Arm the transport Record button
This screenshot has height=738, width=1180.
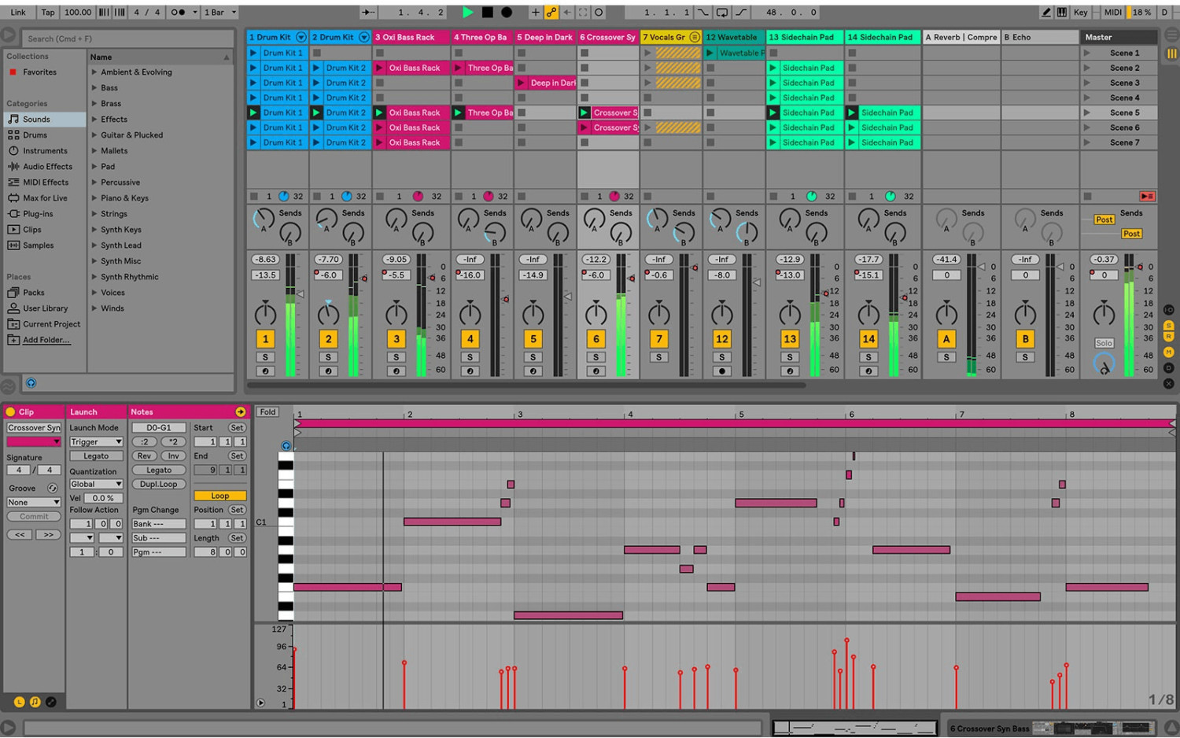507,12
